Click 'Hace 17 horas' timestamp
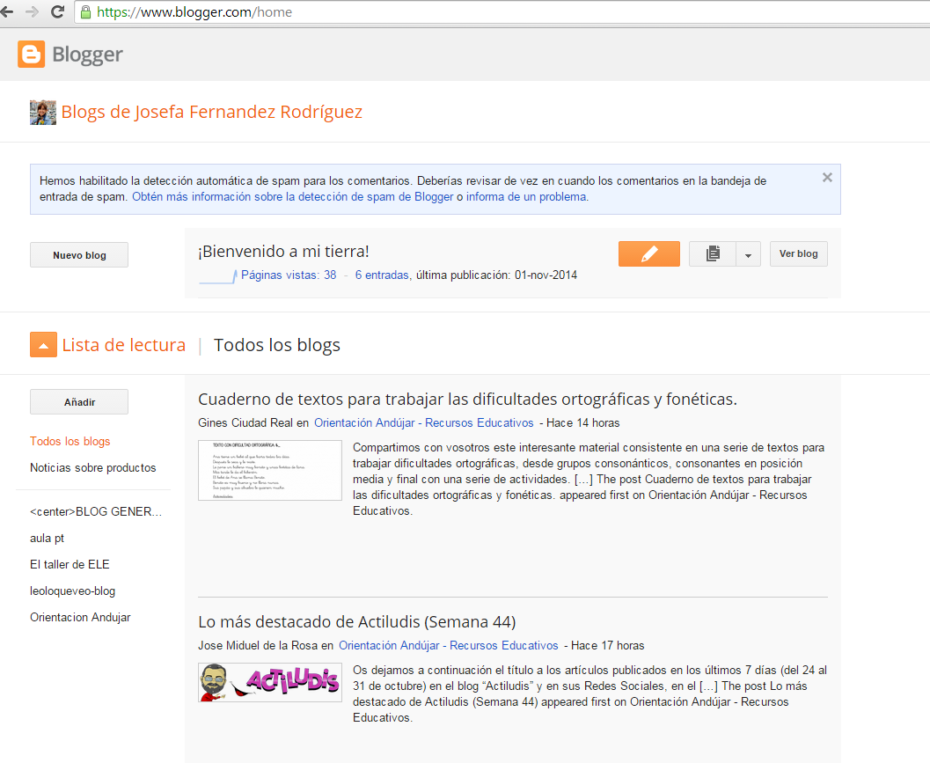Screen dimensions: 930x763 coord(608,646)
